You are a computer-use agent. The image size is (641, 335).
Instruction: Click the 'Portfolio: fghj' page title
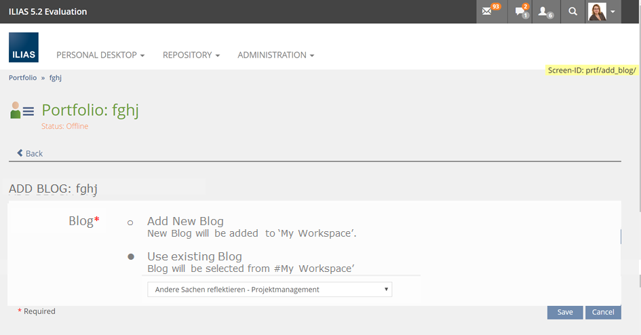pos(90,111)
